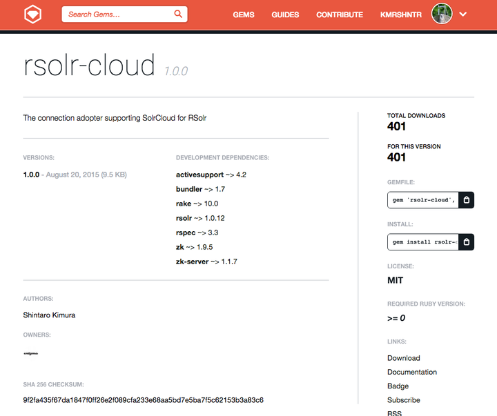Click the search magnifier icon
The height and width of the screenshot is (416, 497).
tap(178, 14)
